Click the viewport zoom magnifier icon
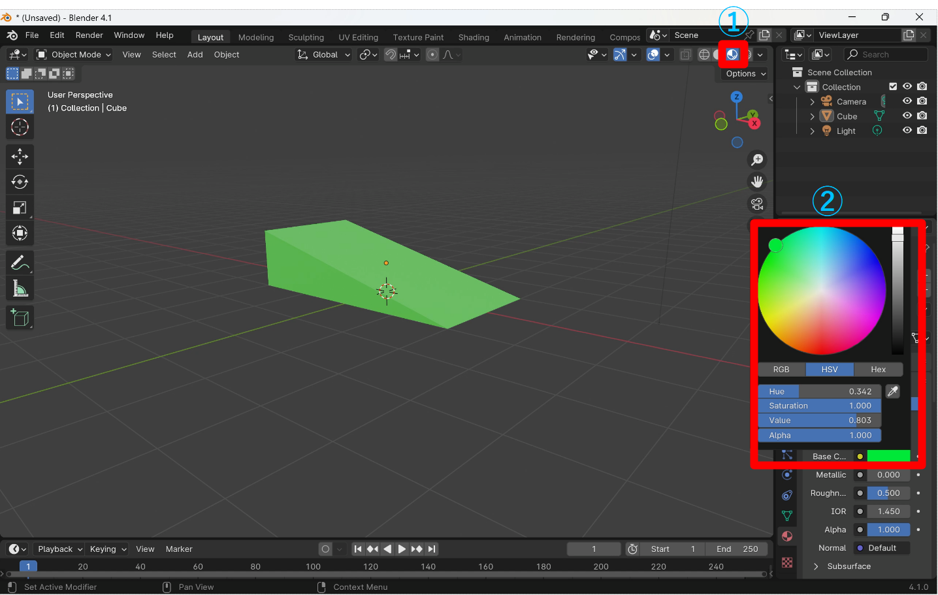This screenshot has height=595, width=938. 757,160
